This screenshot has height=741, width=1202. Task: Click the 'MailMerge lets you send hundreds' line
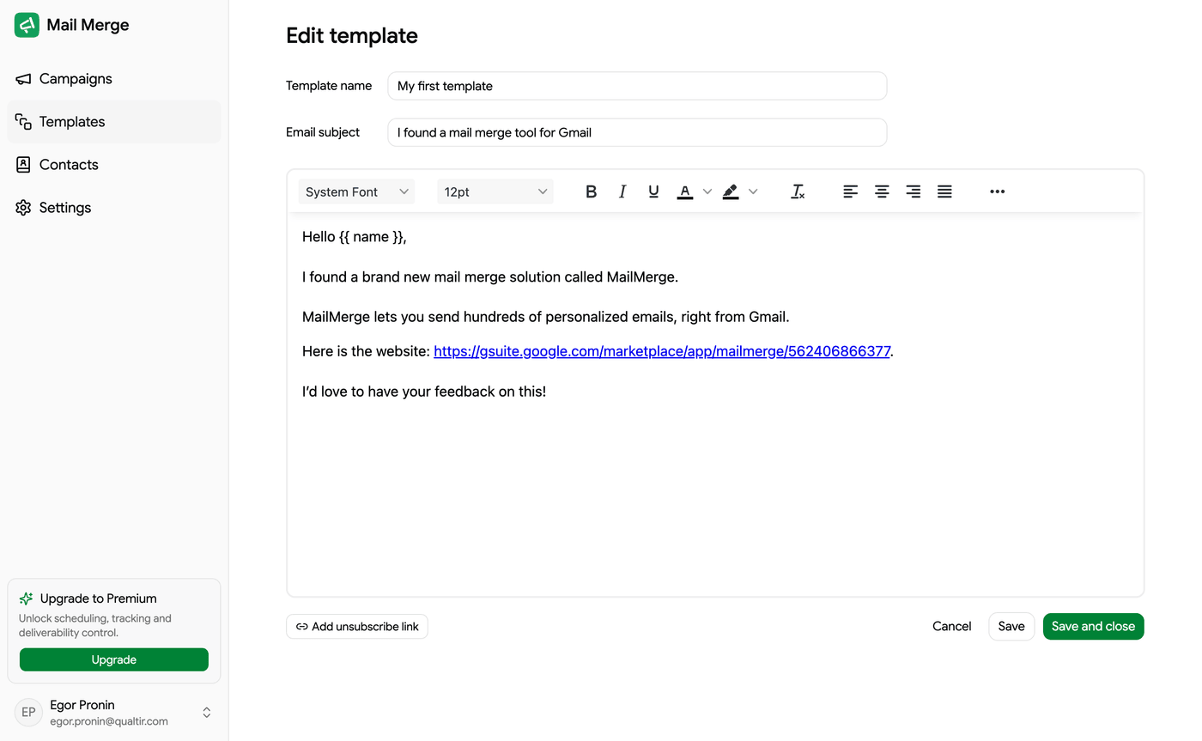click(x=546, y=317)
